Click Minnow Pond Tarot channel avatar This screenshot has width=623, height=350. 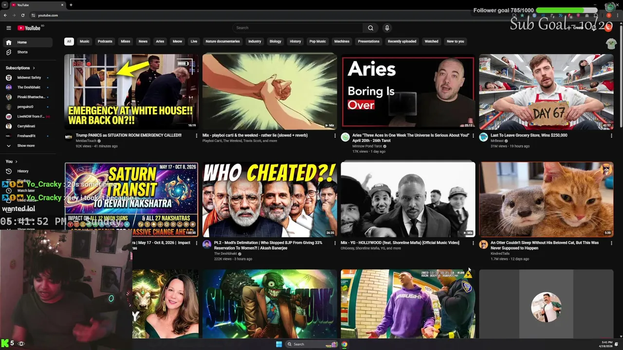345,137
